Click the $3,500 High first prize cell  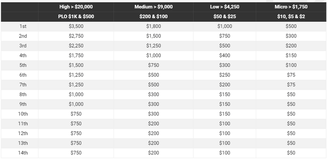point(76,26)
